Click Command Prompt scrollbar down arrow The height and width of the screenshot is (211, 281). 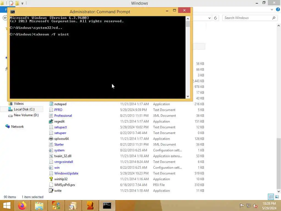click(188, 96)
